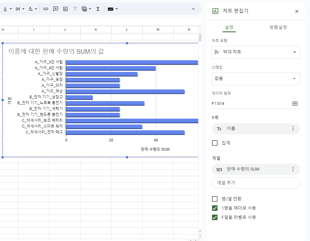Open text color dropdown arrow
This screenshot has height=241, width=310.
(x=36, y=9)
